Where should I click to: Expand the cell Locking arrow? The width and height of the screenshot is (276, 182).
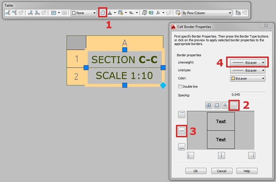click(126, 13)
